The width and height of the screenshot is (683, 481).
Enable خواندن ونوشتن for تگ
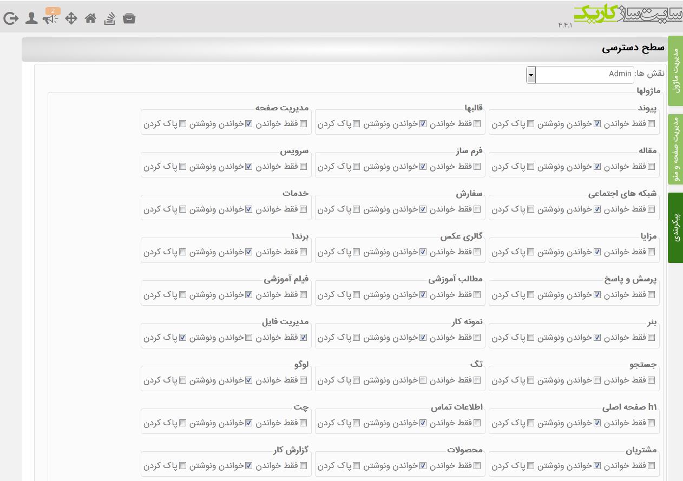(423, 380)
